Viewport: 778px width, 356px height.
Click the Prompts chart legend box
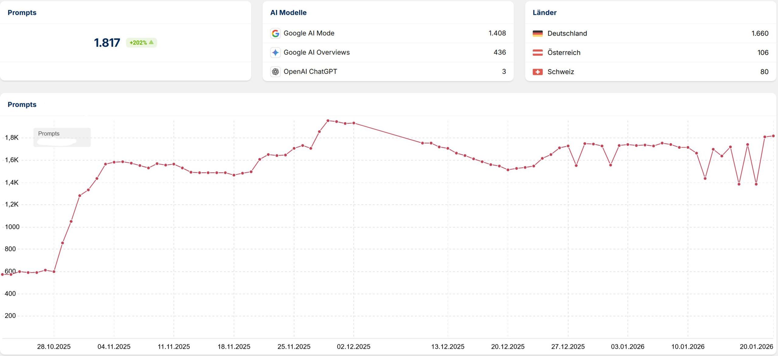(62, 137)
